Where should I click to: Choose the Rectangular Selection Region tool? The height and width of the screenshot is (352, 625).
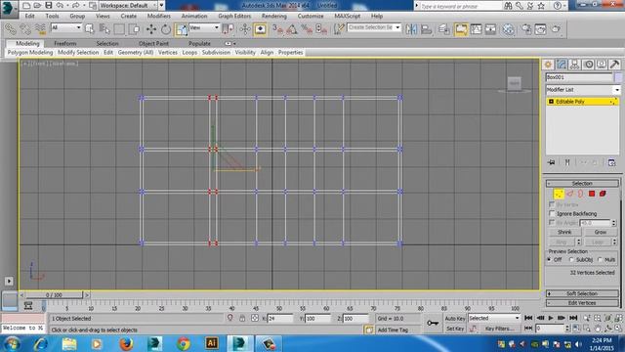click(x=119, y=29)
